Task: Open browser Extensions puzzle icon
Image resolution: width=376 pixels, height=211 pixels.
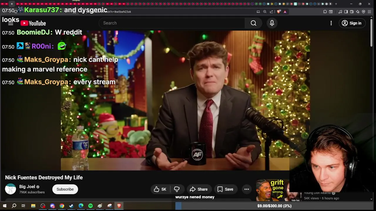Action: point(325,12)
